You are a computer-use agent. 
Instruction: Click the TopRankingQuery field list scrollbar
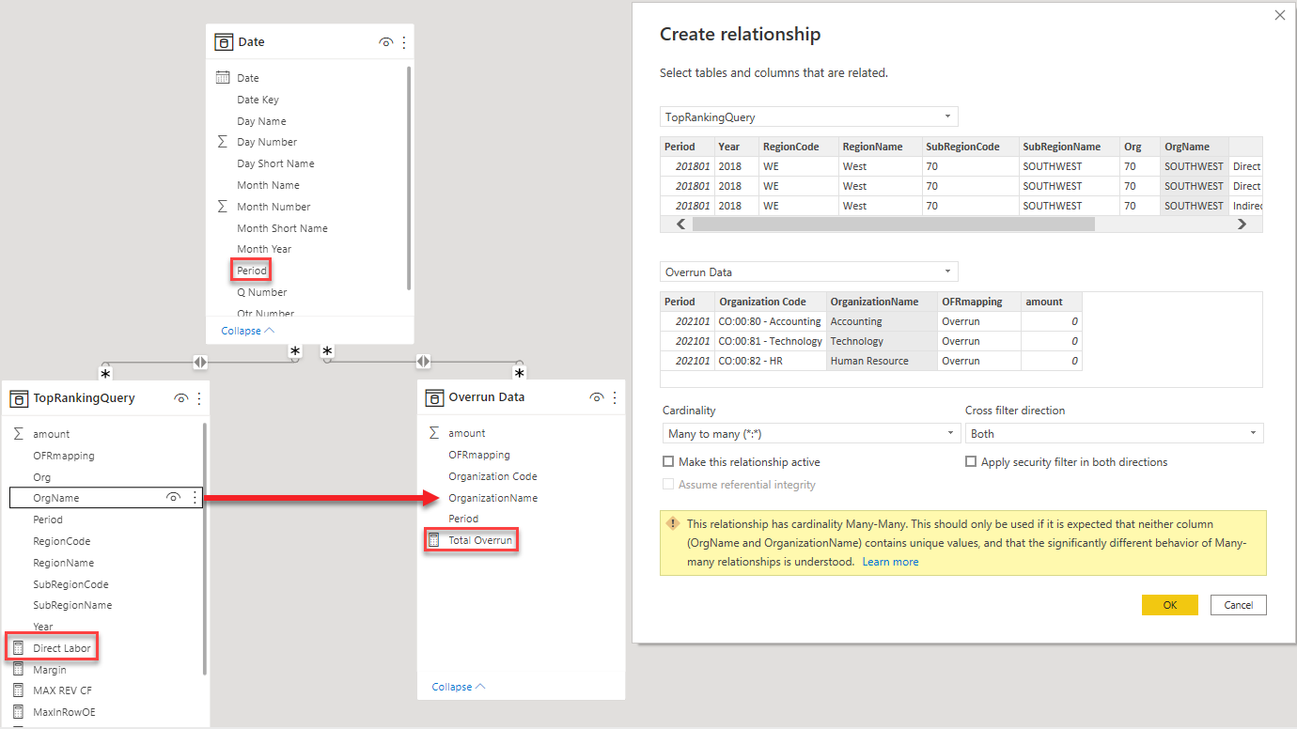pos(205,549)
